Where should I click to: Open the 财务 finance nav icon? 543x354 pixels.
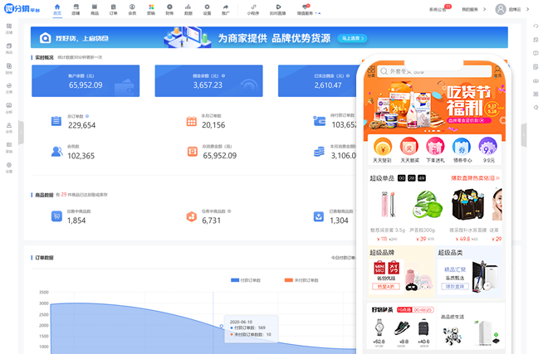169,9
